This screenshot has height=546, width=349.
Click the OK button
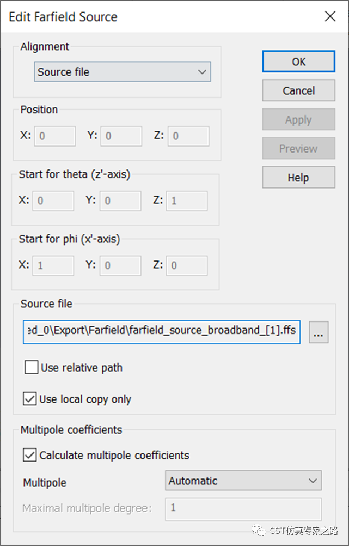298,62
